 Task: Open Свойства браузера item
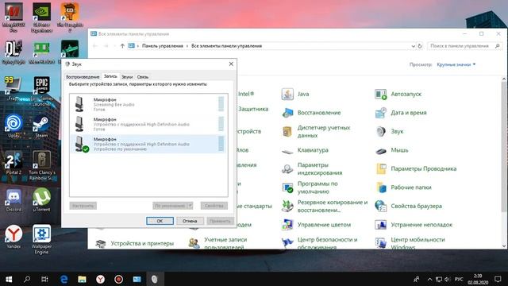[x=408, y=206]
